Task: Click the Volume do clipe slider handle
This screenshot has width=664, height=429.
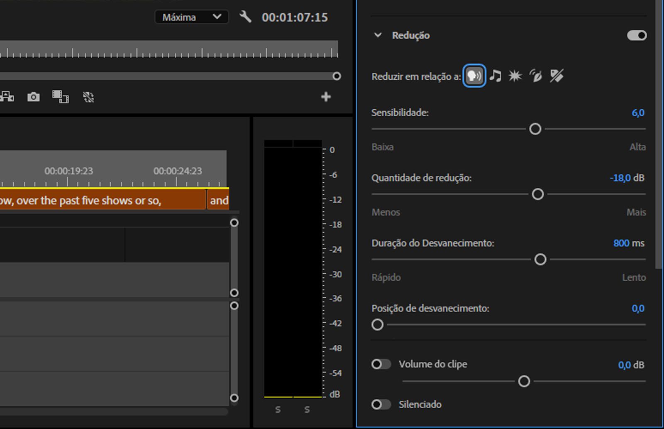Action: point(524,381)
